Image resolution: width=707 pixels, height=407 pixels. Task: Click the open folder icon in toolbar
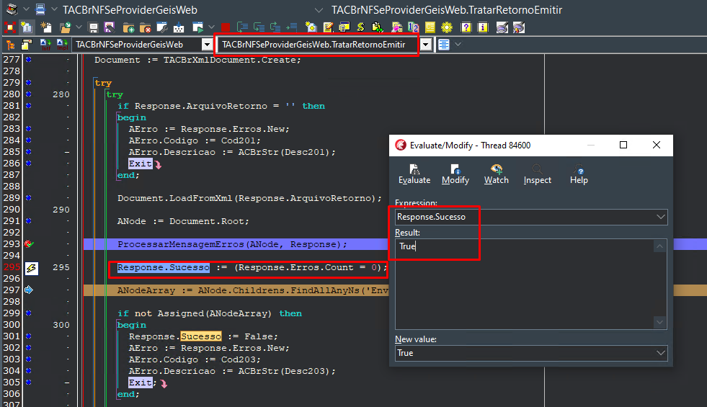65,27
